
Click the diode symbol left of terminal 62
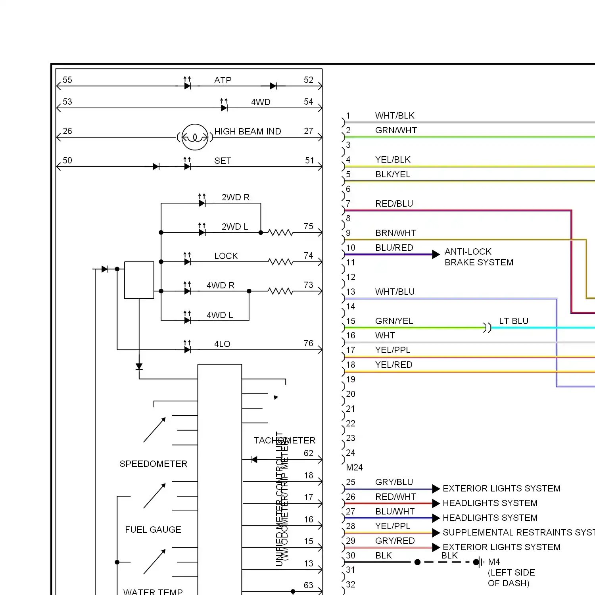(x=254, y=459)
